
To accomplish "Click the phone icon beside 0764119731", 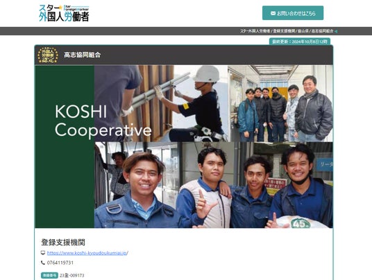I will (43, 263).
